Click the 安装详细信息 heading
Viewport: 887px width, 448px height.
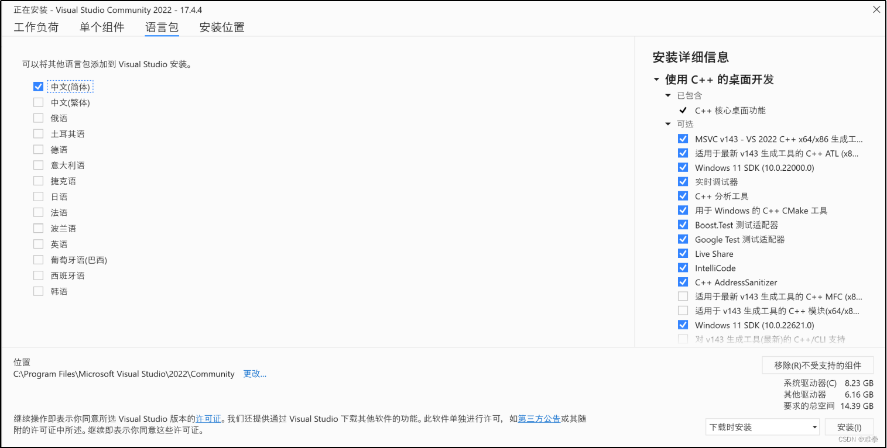[691, 57]
